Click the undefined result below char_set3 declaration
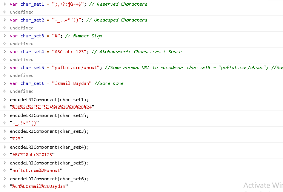The width and height of the screenshot is (283, 192). [x=22, y=44]
